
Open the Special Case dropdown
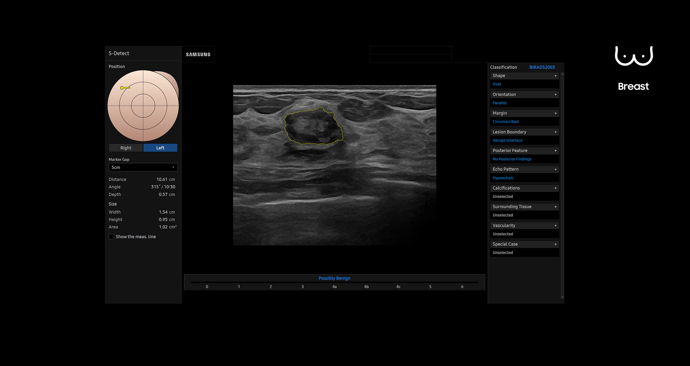pos(524,244)
